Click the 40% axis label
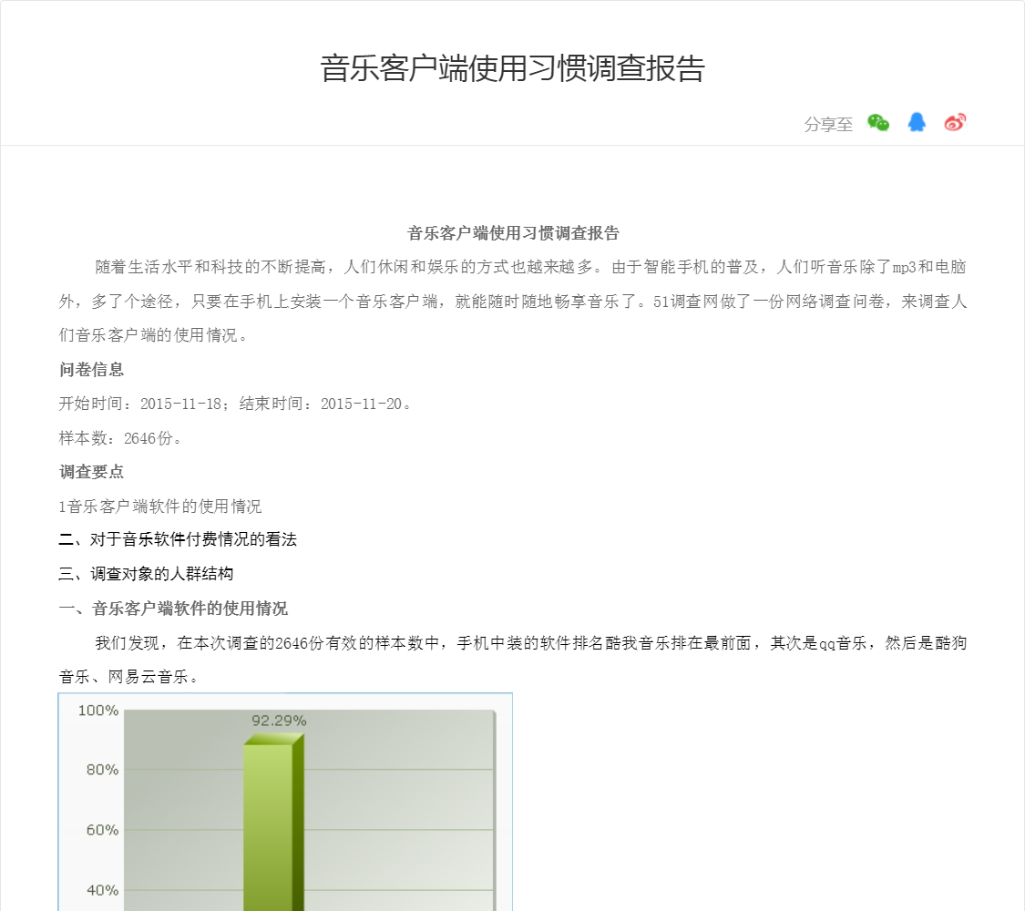The image size is (1025, 911). (x=103, y=890)
